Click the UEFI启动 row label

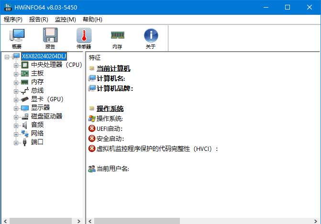[x=110, y=129]
